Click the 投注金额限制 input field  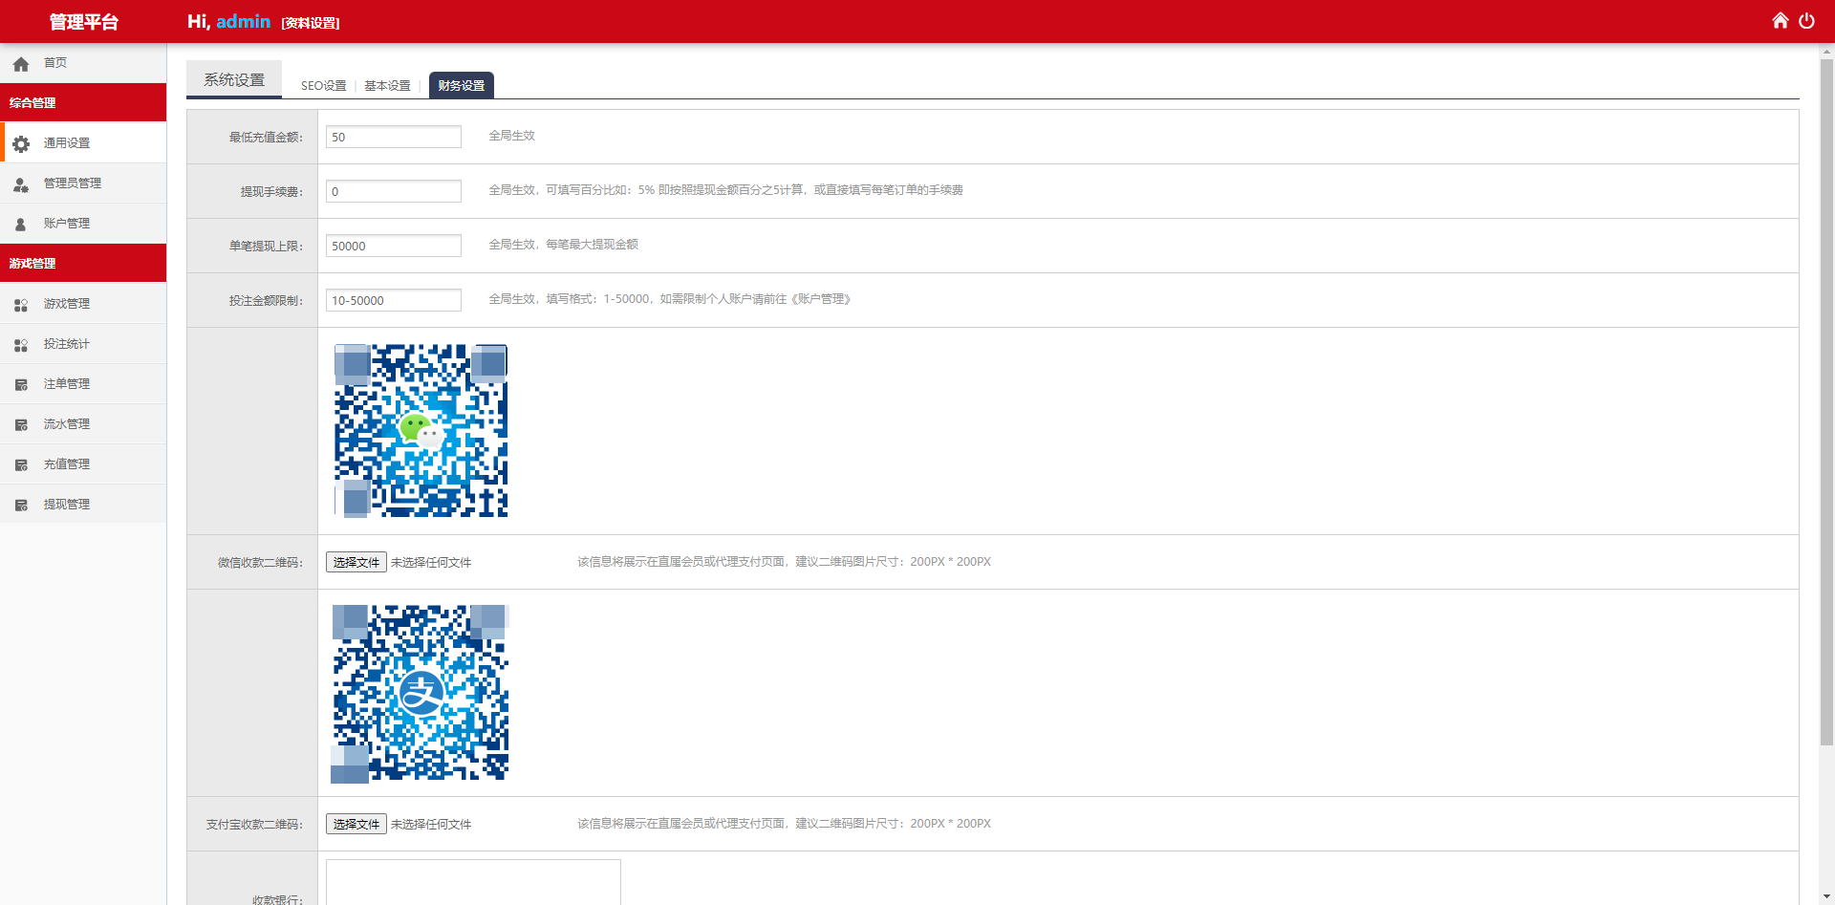tap(394, 300)
